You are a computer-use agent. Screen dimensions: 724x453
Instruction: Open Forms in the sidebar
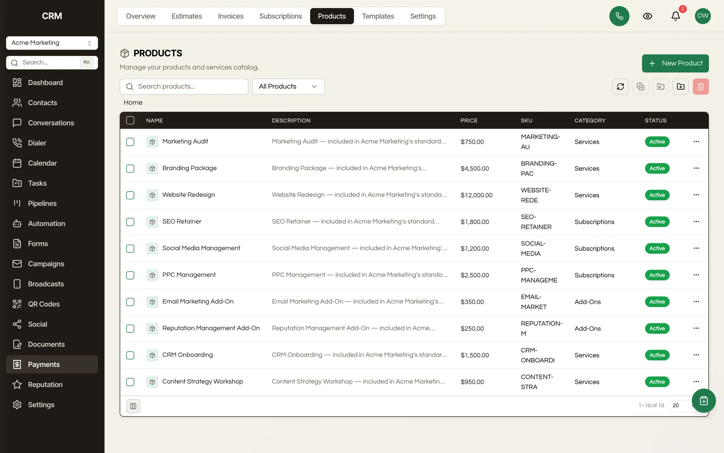pos(52,244)
